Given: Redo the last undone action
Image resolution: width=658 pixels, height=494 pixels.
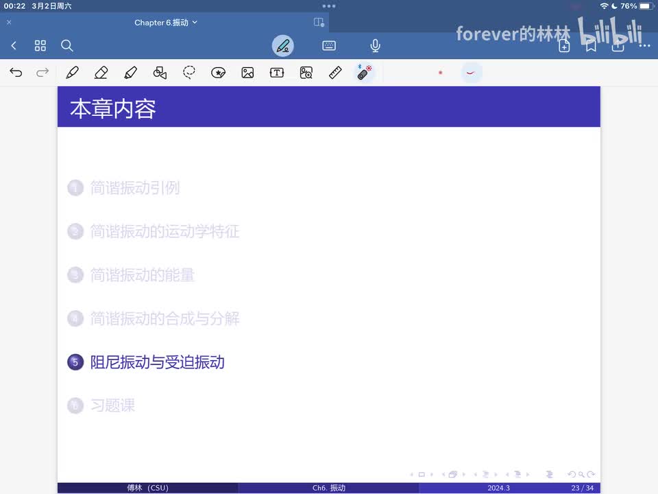Looking at the screenshot, I should tap(42, 73).
